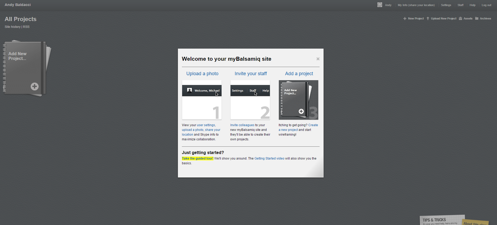497x225 pixels.
Task: Click user settings, upload a photo link
Action: 201,130
